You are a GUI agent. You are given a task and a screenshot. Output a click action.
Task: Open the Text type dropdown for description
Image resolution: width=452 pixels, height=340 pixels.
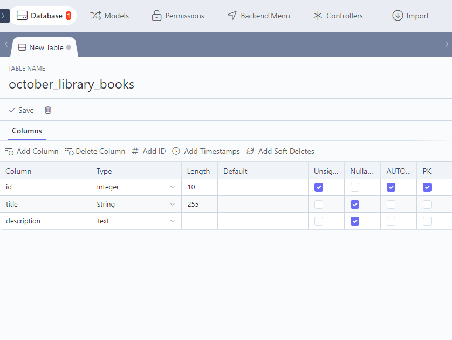click(x=136, y=221)
